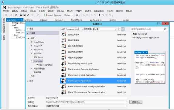Switch to the runtime.js editor tab
This screenshot has width=174, height=110.
[x=28, y=20]
